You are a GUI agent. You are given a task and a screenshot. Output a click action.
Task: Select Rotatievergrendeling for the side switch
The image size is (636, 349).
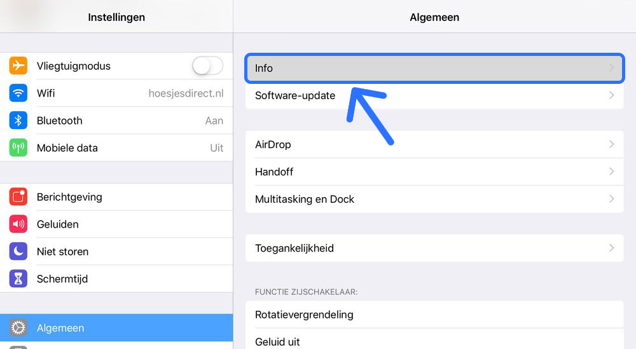point(434,315)
